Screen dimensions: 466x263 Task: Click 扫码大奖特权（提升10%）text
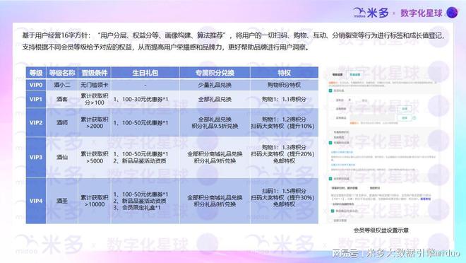click(282, 126)
